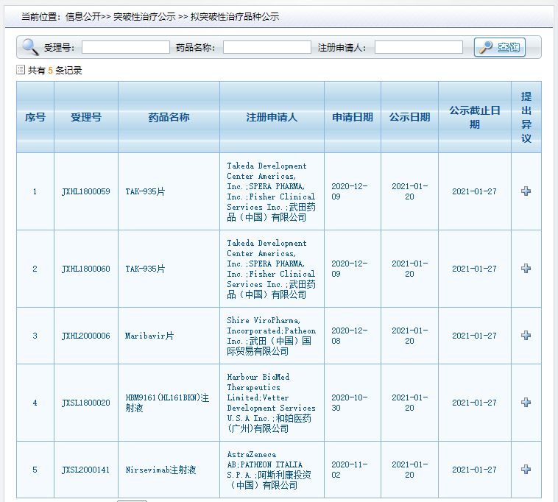558x502 pixels.
Task: Click the 药品名称 column header
Action: point(169,117)
